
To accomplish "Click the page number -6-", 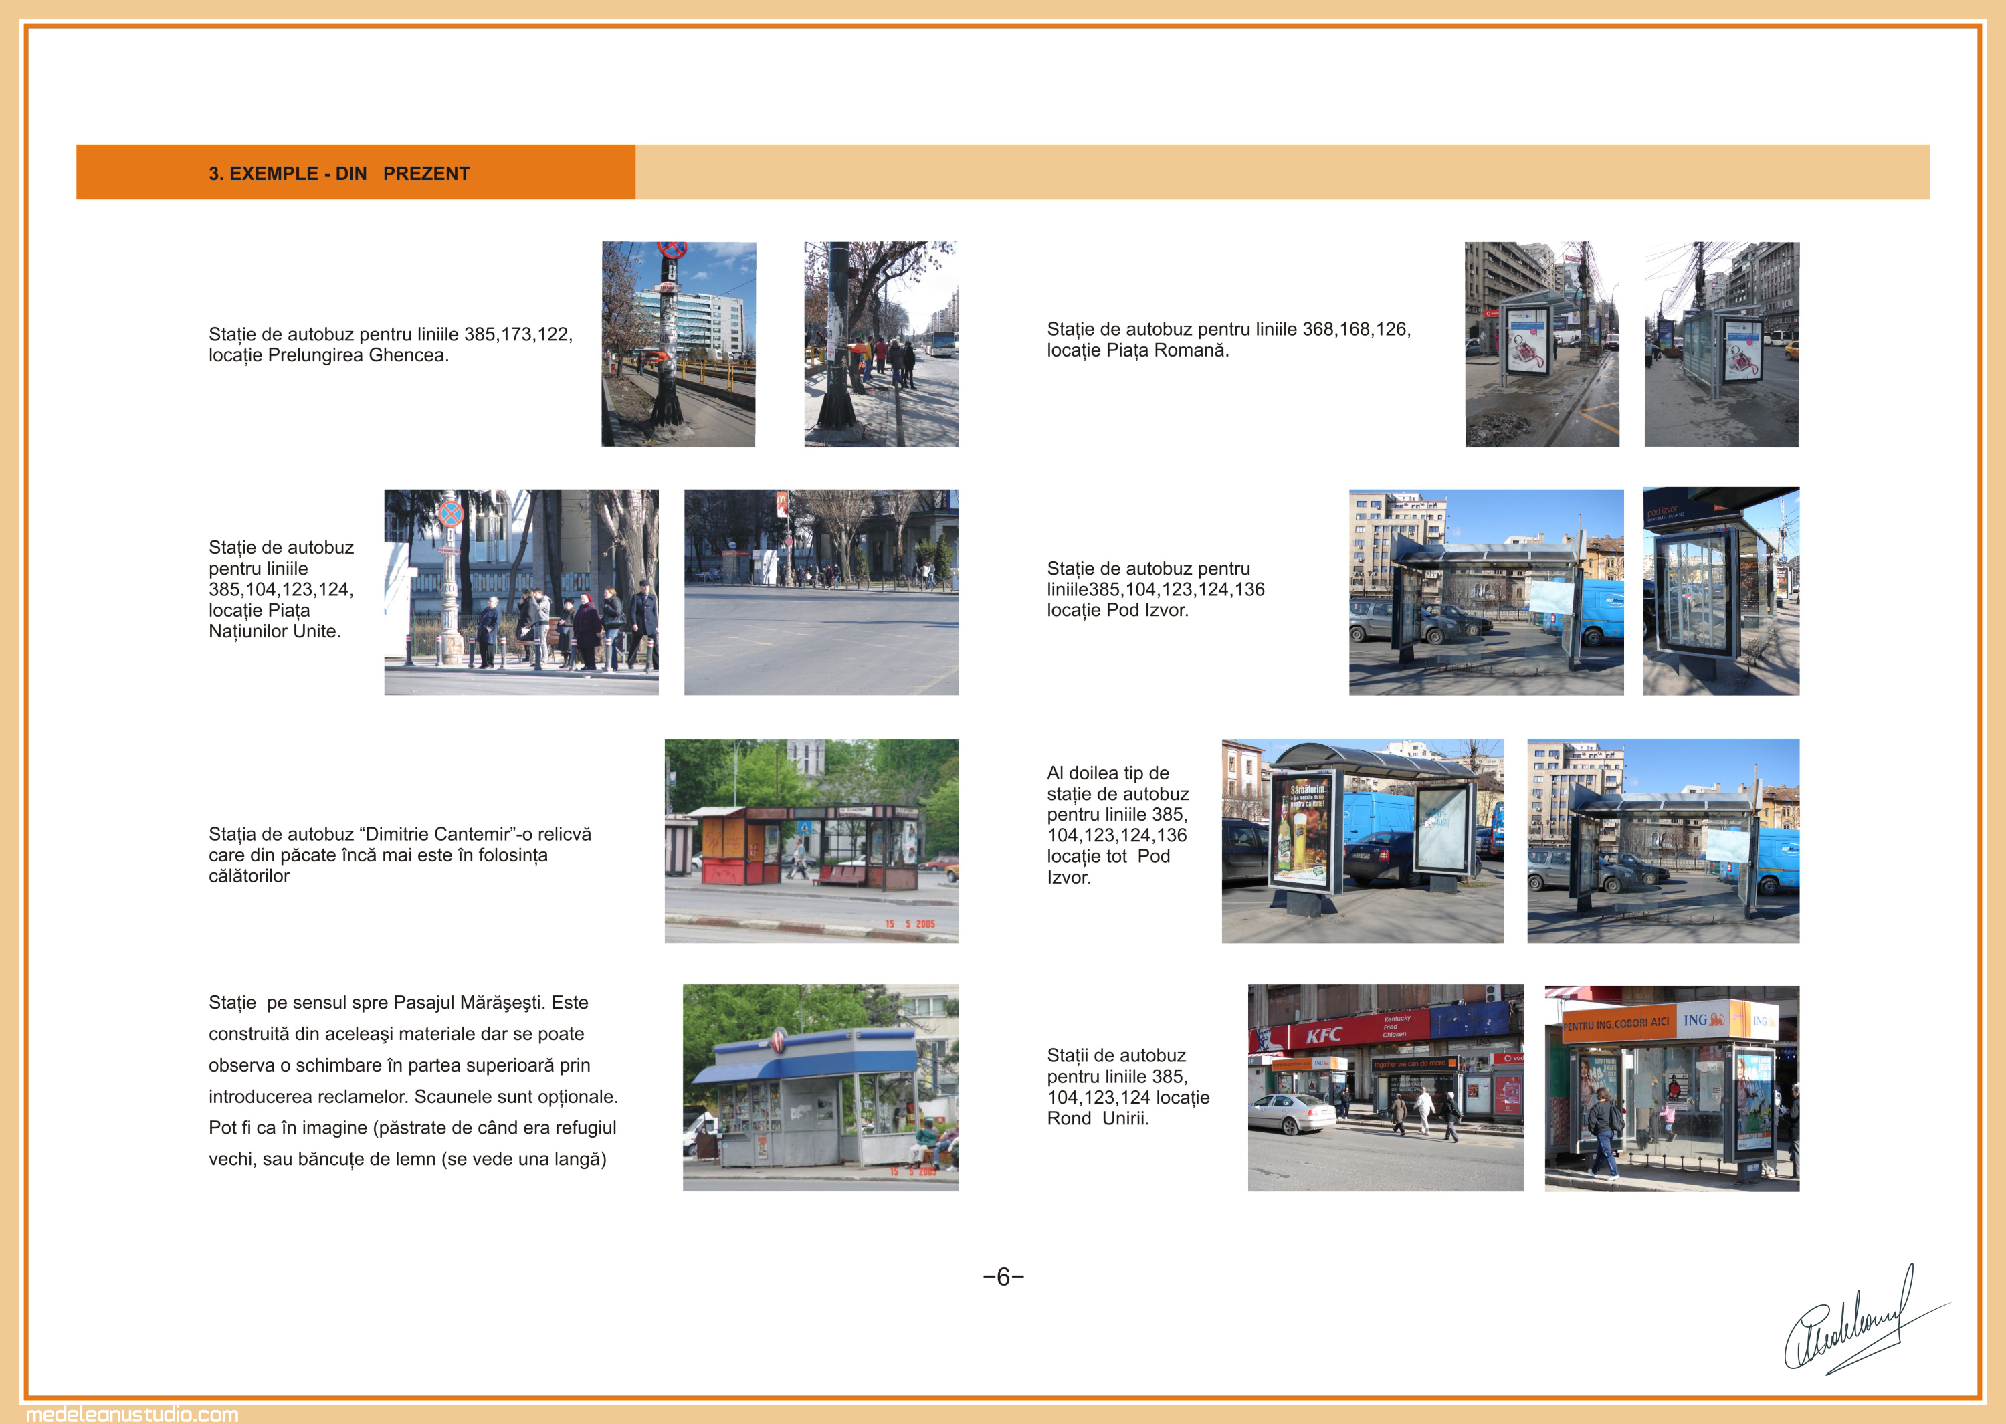I will pyautogui.click(x=1003, y=1277).
